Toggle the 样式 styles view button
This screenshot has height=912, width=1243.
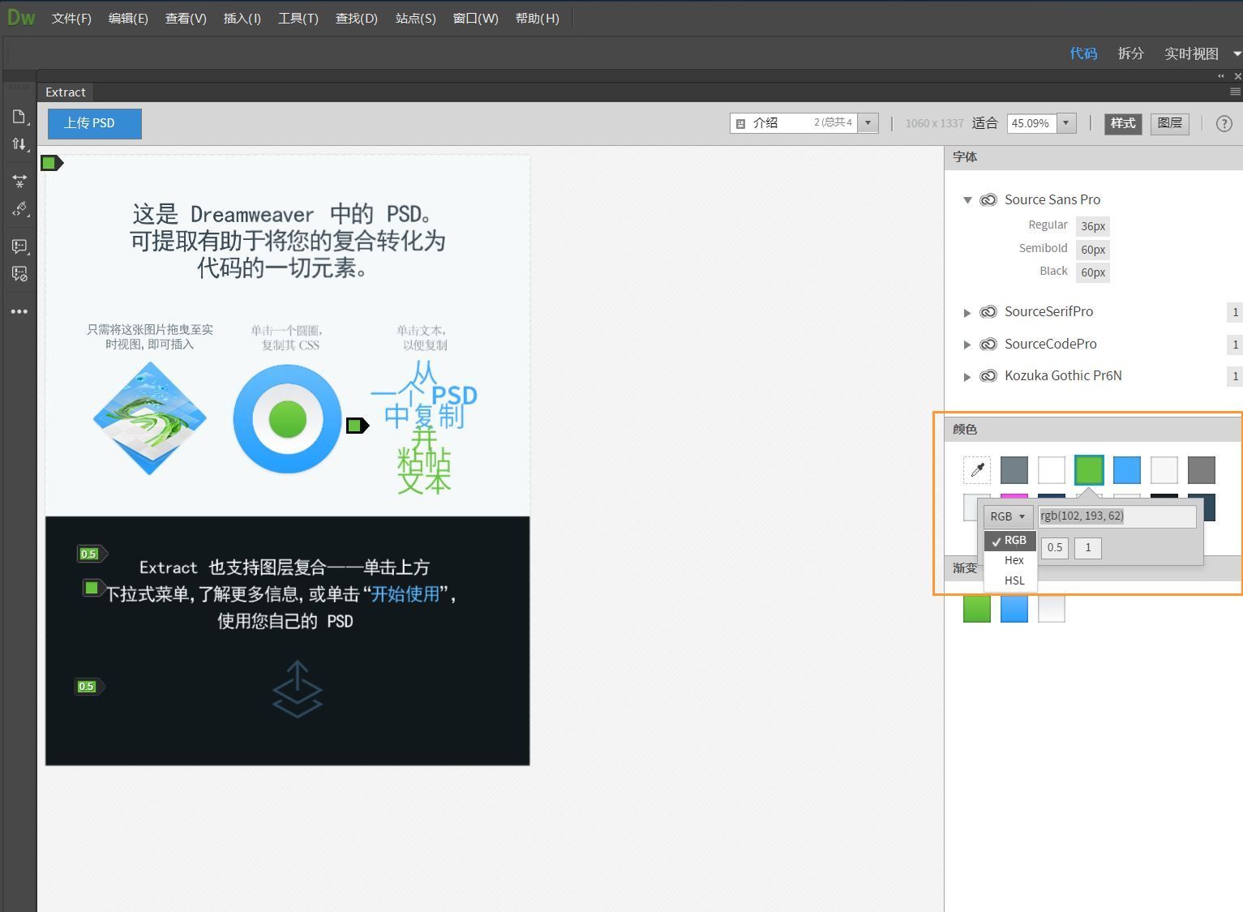click(1122, 123)
